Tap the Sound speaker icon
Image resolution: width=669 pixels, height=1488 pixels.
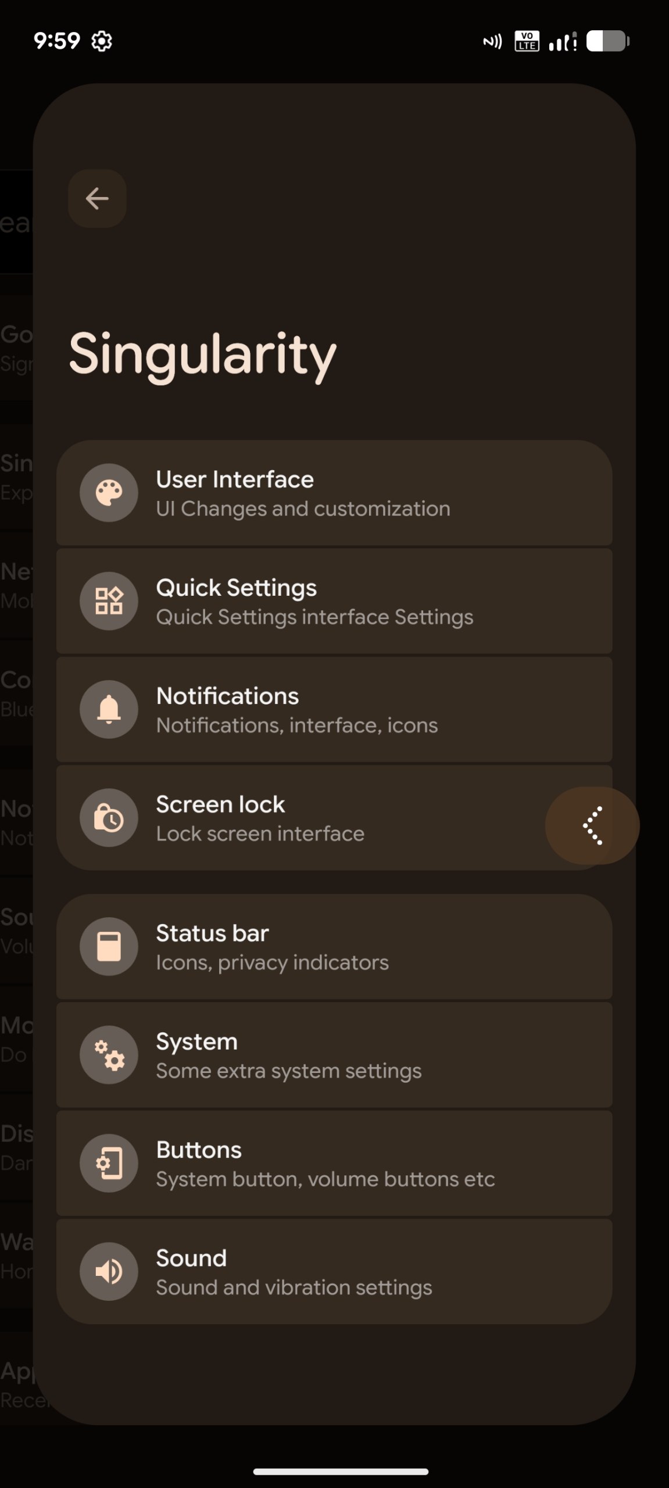pyautogui.click(x=109, y=1271)
